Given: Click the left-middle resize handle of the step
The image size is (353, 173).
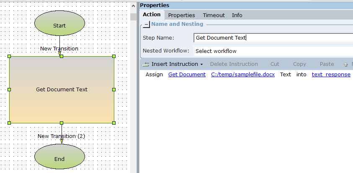Looking at the screenshot, I should coord(9,89).
